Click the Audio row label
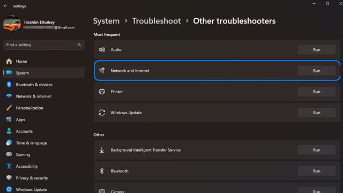This screenshot has height=193, width=343. click(116, 50)
